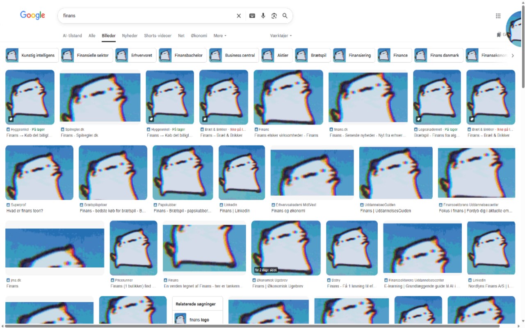Open Google Lens image search icon
This screenshot has width=525, height=328.
point(274,16)
